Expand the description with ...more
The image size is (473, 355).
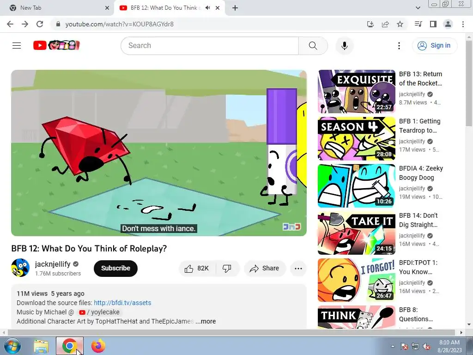pyautogui.click(x=206, y=321)
